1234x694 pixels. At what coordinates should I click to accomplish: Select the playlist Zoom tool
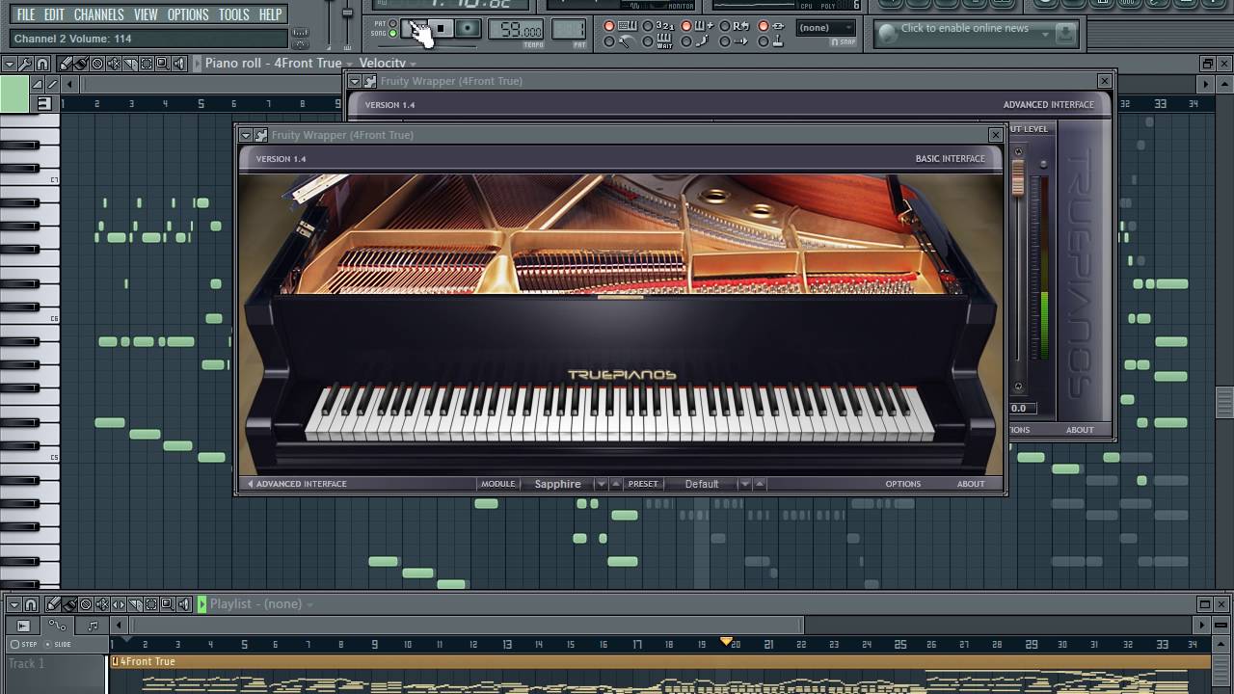coord(167,604)
